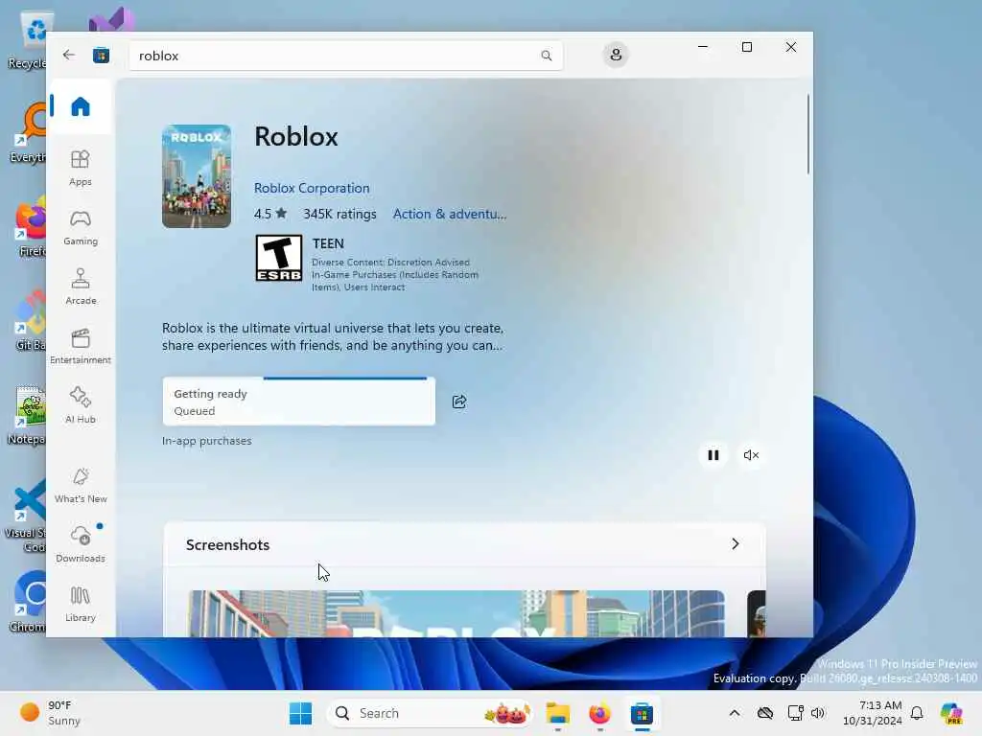982x736 pixels.
Task: Select the Notepad++ desktop shortcut
Action: 28,415
